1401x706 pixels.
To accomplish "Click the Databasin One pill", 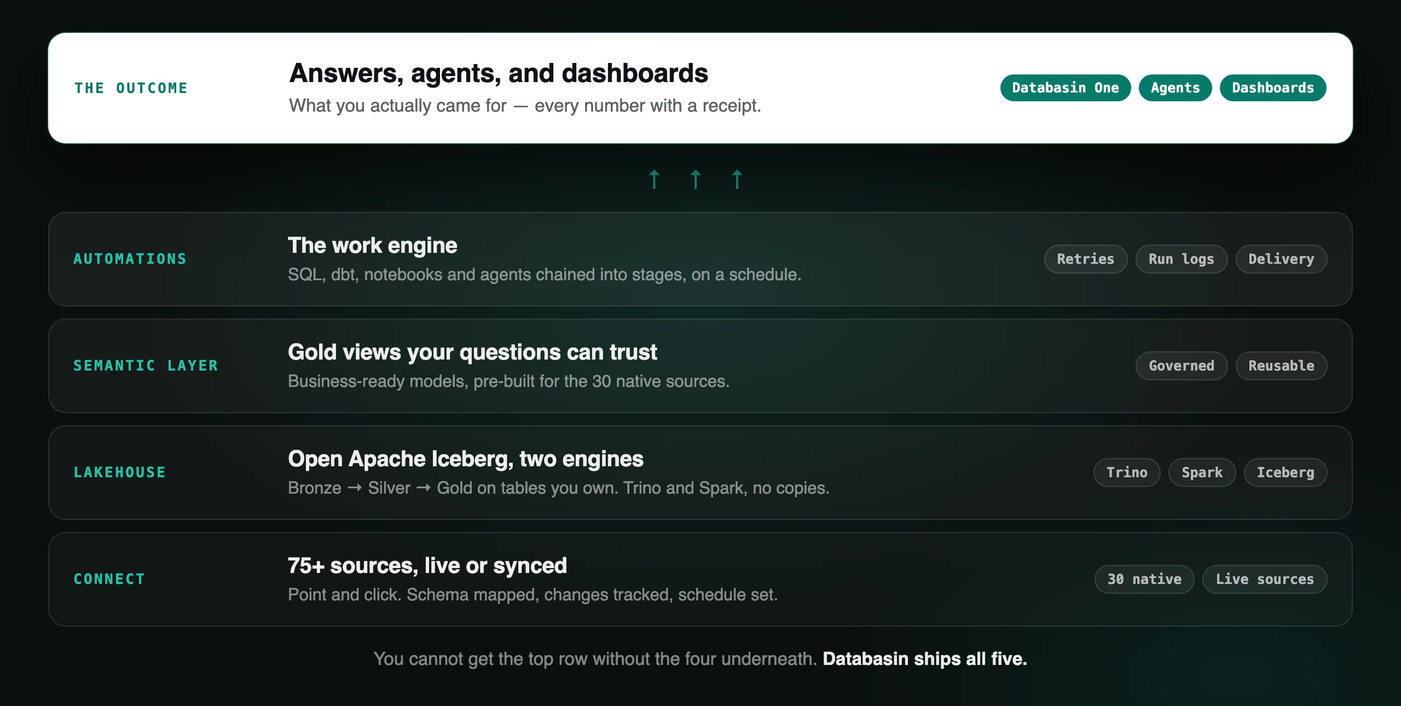I will point(1065,88).
